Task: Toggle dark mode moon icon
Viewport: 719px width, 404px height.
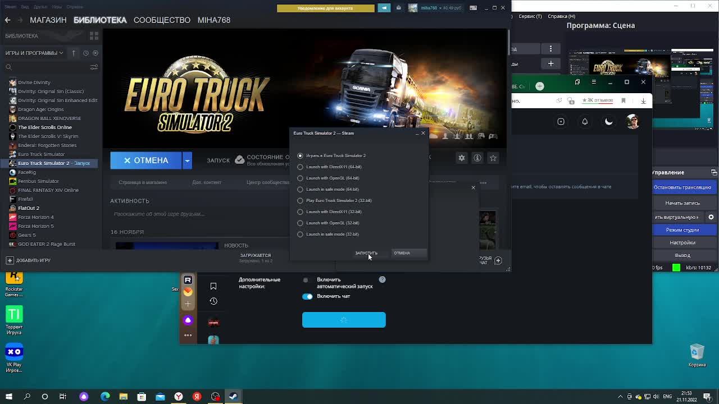Action: click(609, 122)
